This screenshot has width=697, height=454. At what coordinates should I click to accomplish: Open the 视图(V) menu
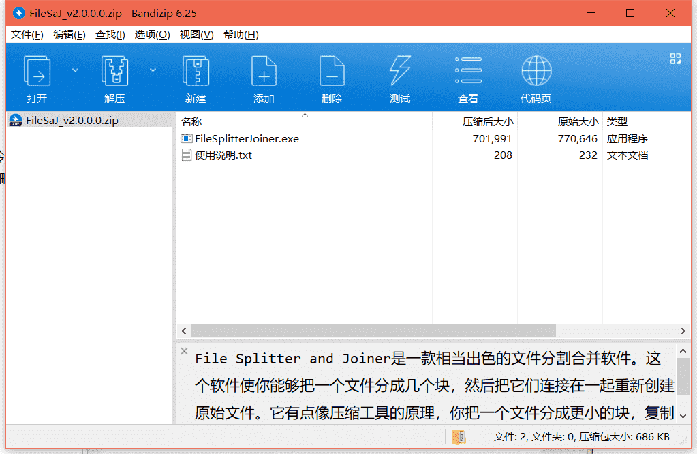[196, 35]
